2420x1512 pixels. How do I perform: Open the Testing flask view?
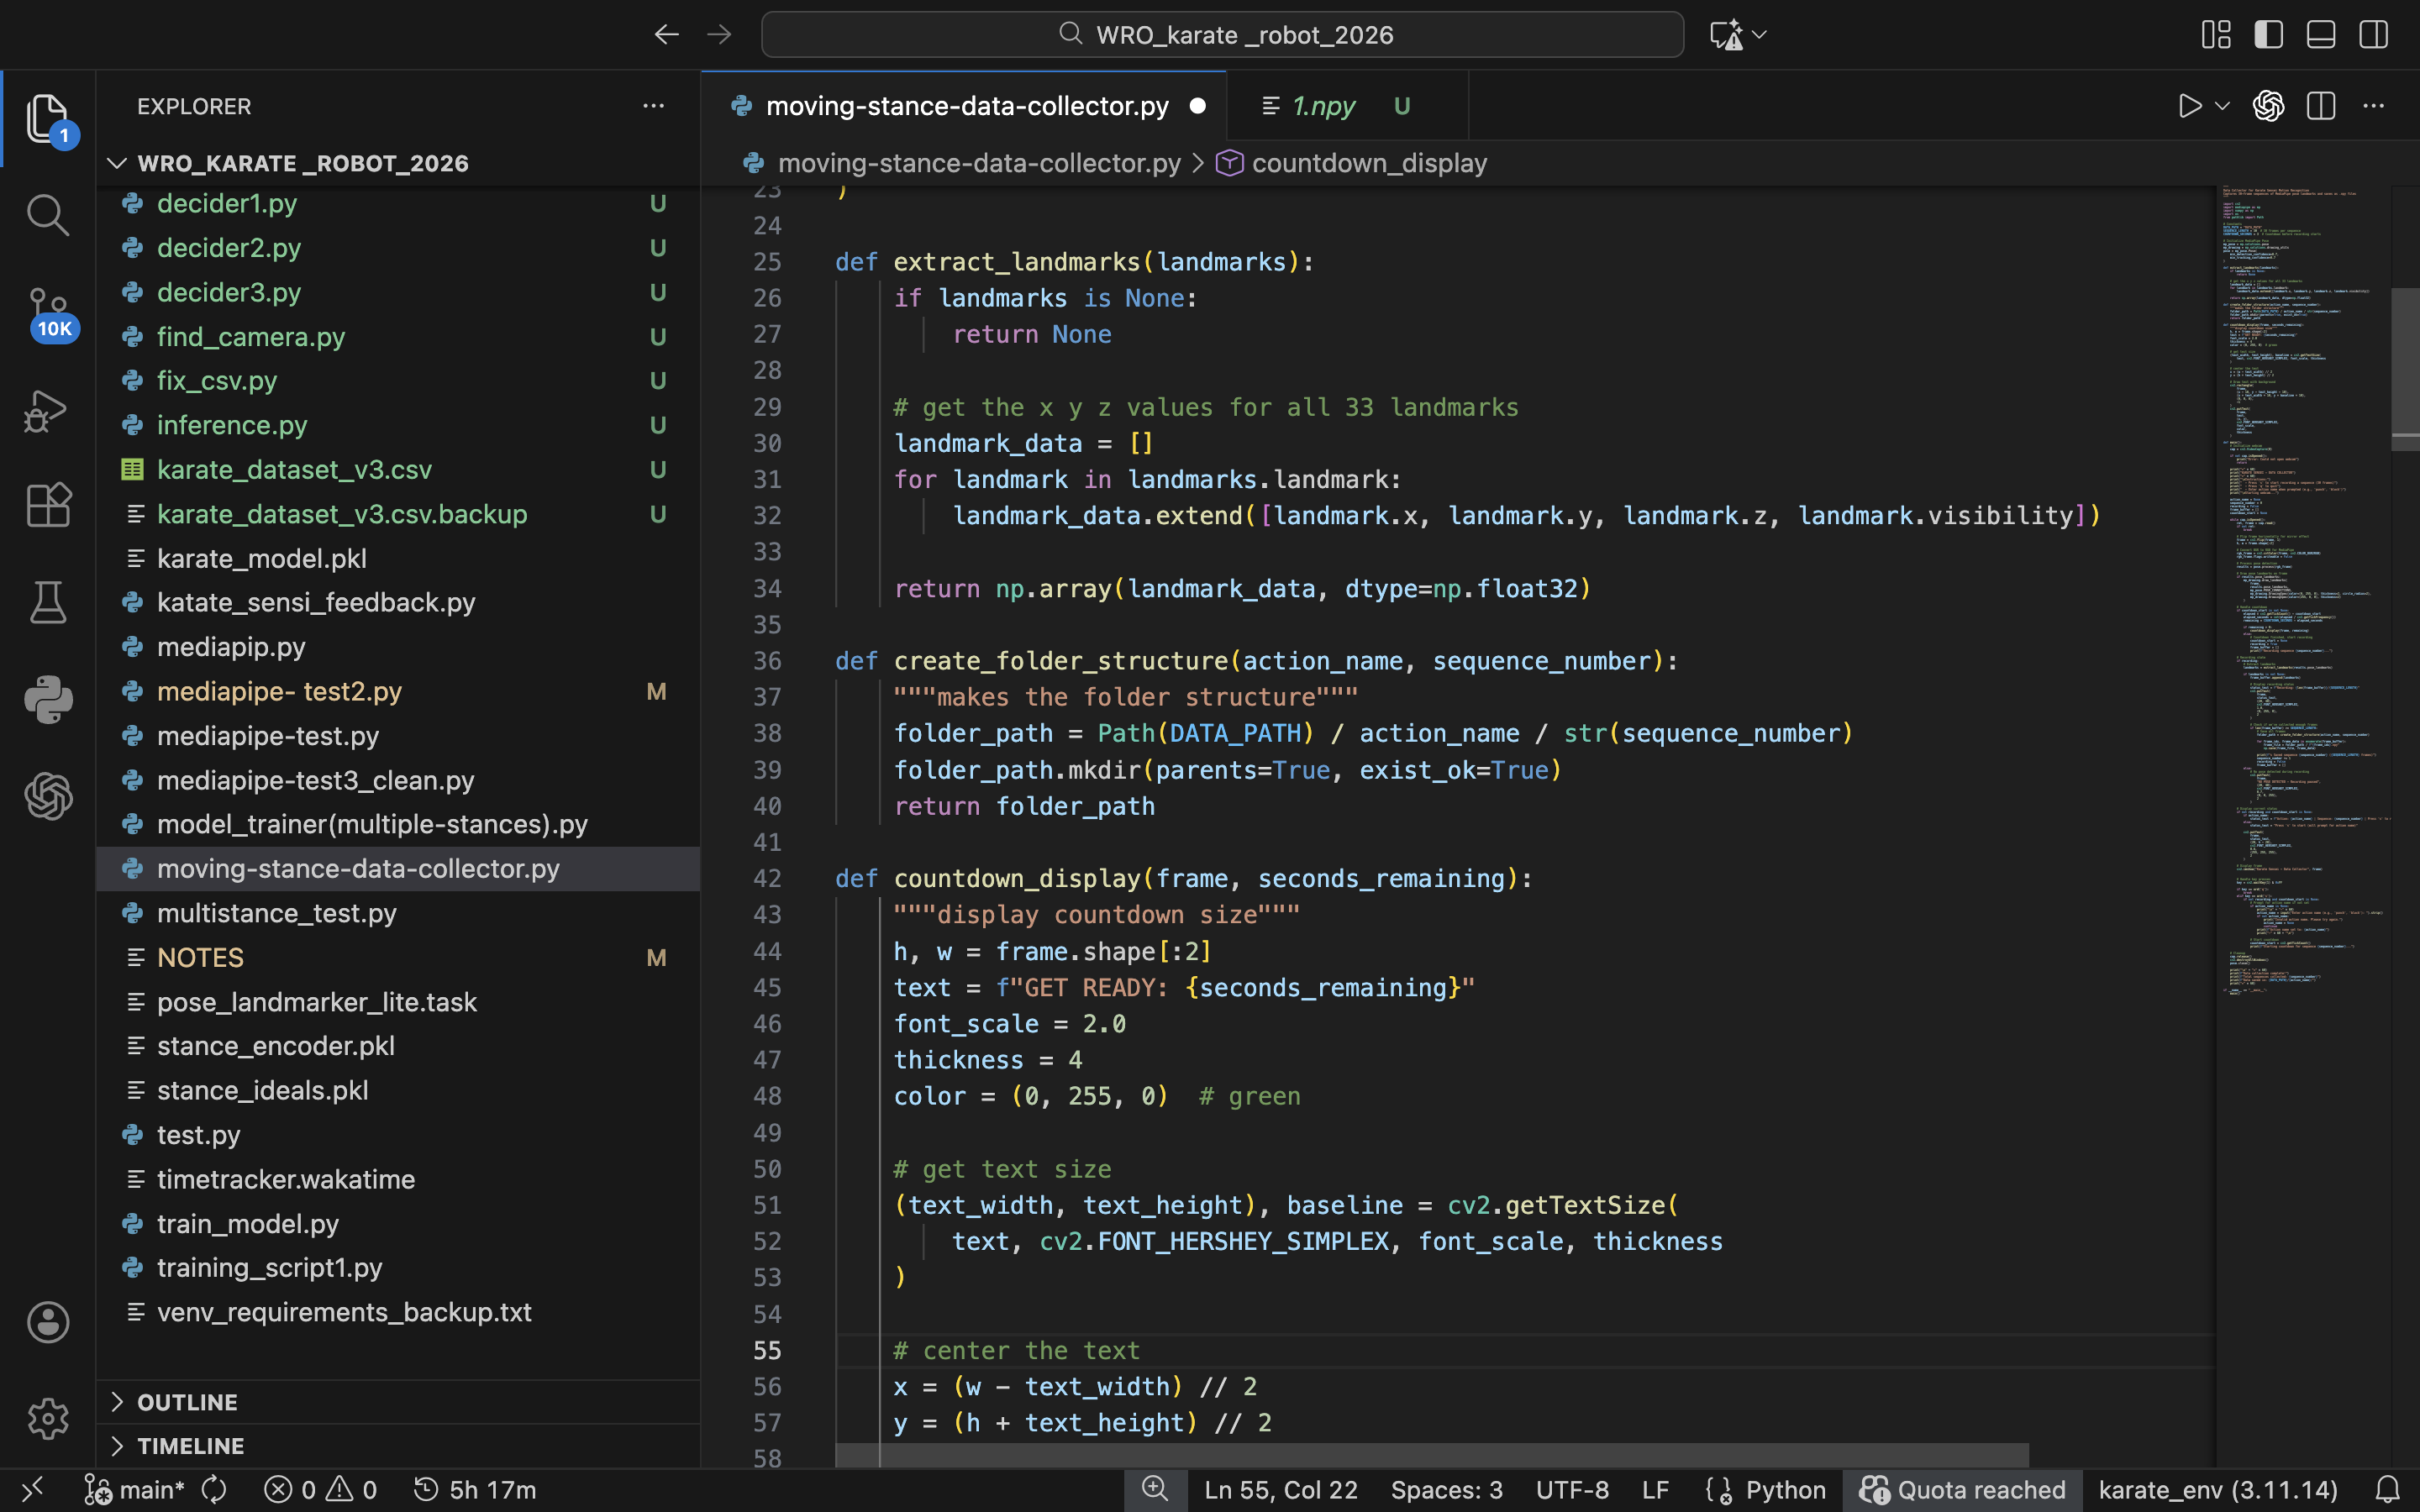pyautogui.click(x=47, y=602)
